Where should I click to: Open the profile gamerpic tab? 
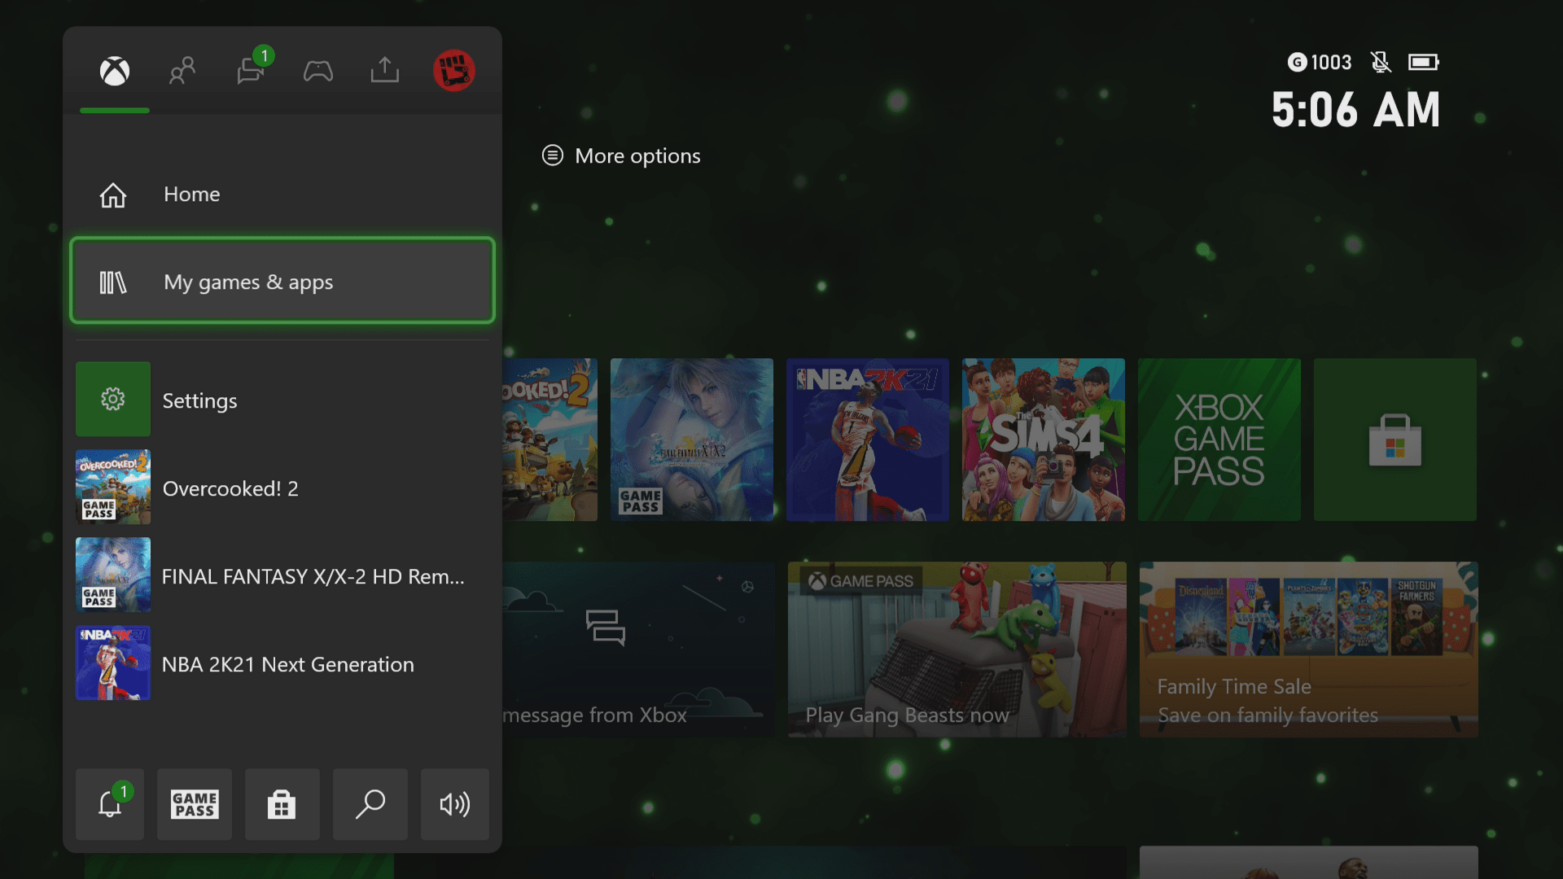[453, 71]
